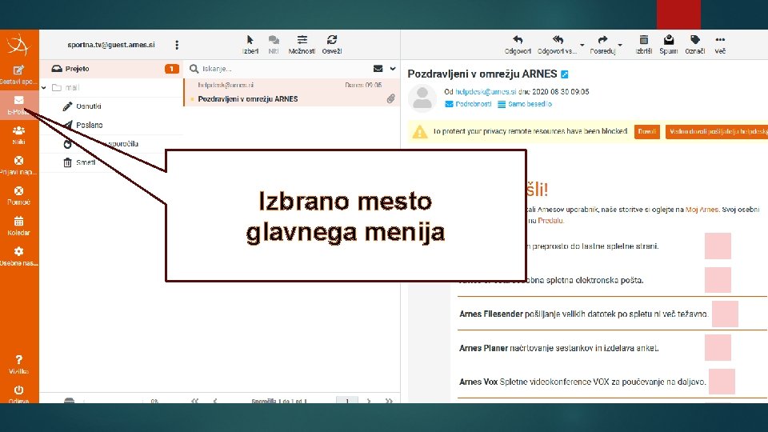
Task: Open the E-Pošta mail section
Action: pos(18,106)
